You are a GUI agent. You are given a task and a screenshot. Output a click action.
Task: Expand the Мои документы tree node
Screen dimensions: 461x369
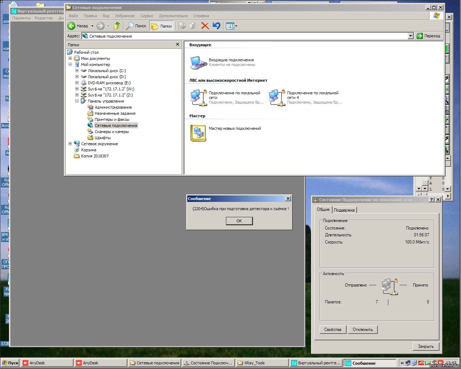[70, 58]
